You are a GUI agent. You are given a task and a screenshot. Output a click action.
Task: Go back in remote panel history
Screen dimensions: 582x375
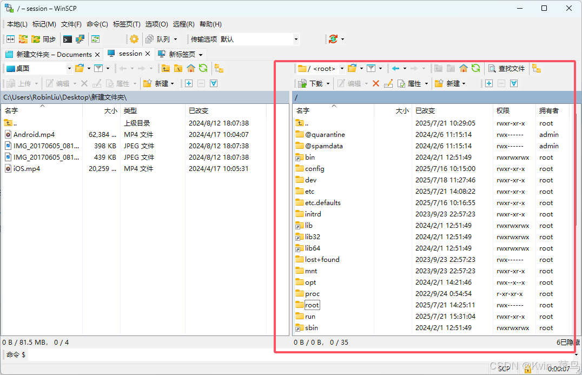pos(396,68)
